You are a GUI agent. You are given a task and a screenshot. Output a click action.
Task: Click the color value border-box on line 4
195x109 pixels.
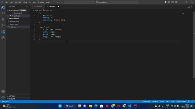[59, 20]
